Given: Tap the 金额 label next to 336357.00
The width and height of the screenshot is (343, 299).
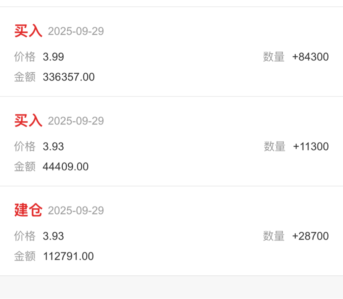Looking at the screenshot, I should [x=25, y=77].
